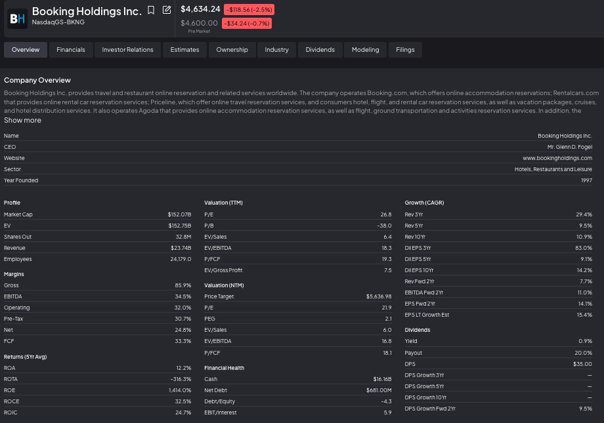Select the Overview tab
Viewport: 604px width, 423px height.
pyautogui.click(x=26, y=50)
